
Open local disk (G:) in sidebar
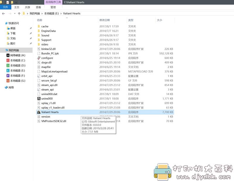pyautogui.click(x=16, y=81)
